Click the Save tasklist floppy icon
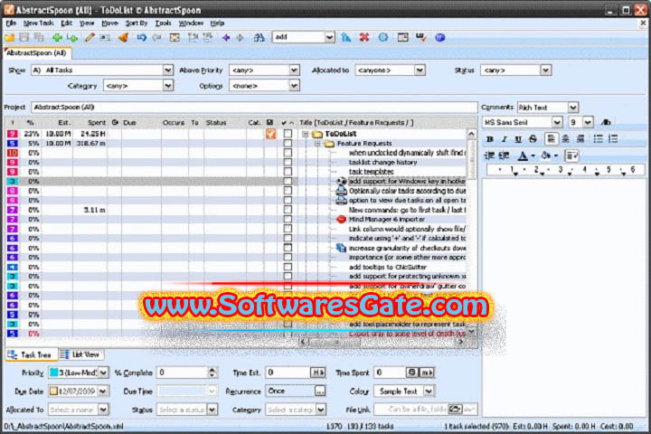The width and height of the screenshot is (651, 434). 24,37
